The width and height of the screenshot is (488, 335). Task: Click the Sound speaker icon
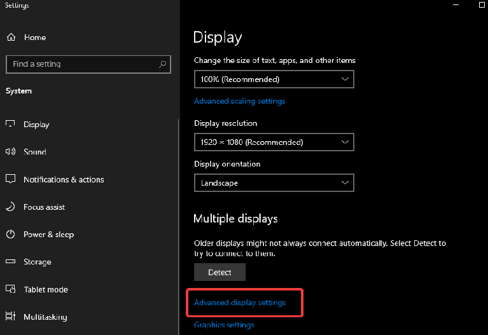(x=10, y=151)
